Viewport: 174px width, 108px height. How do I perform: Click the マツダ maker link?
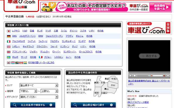[x=48, y=31]
